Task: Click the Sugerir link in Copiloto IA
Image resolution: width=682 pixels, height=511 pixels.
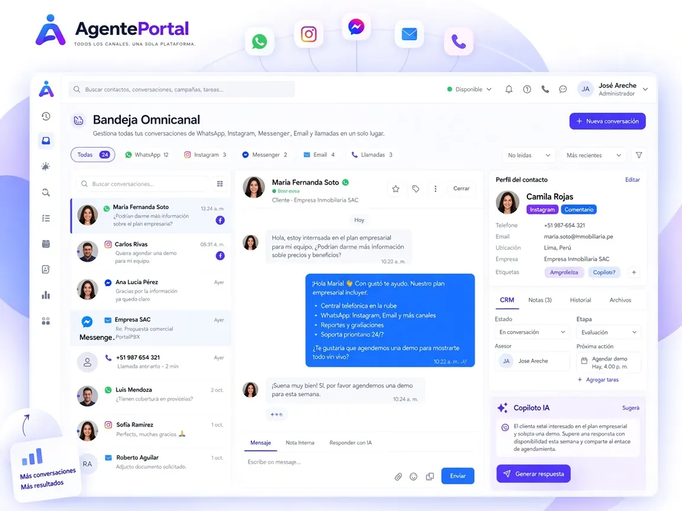Action: [630, 407]
